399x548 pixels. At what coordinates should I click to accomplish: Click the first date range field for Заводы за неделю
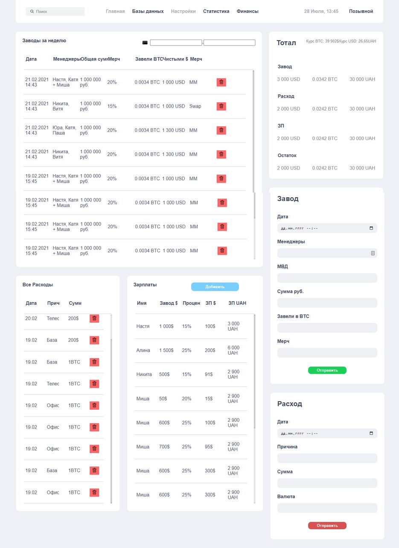[176, 43]
